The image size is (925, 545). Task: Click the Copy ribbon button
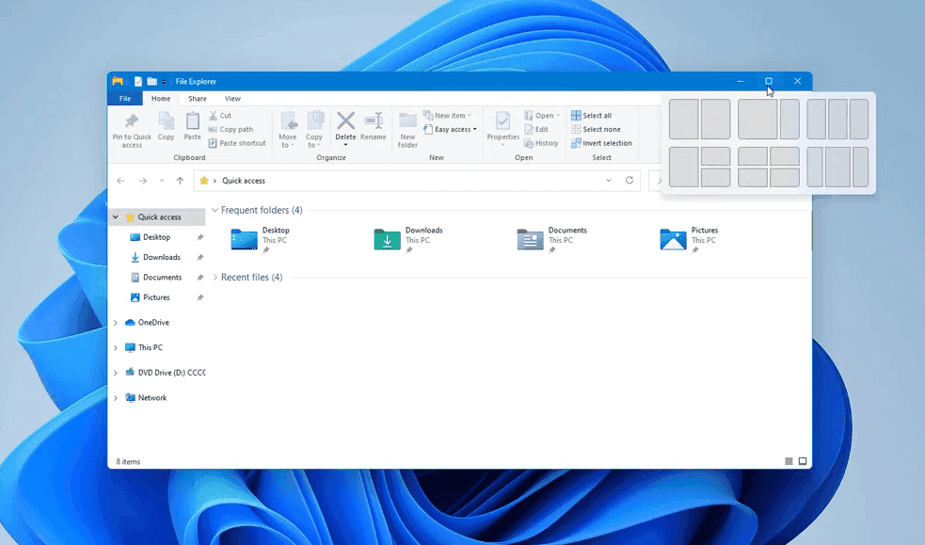166,126
